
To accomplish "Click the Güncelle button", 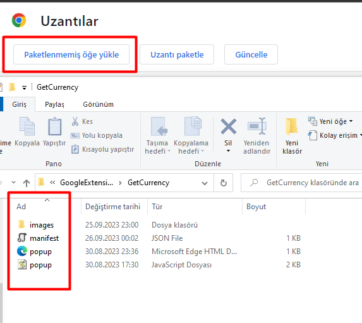I will click(x=251, y=54).
